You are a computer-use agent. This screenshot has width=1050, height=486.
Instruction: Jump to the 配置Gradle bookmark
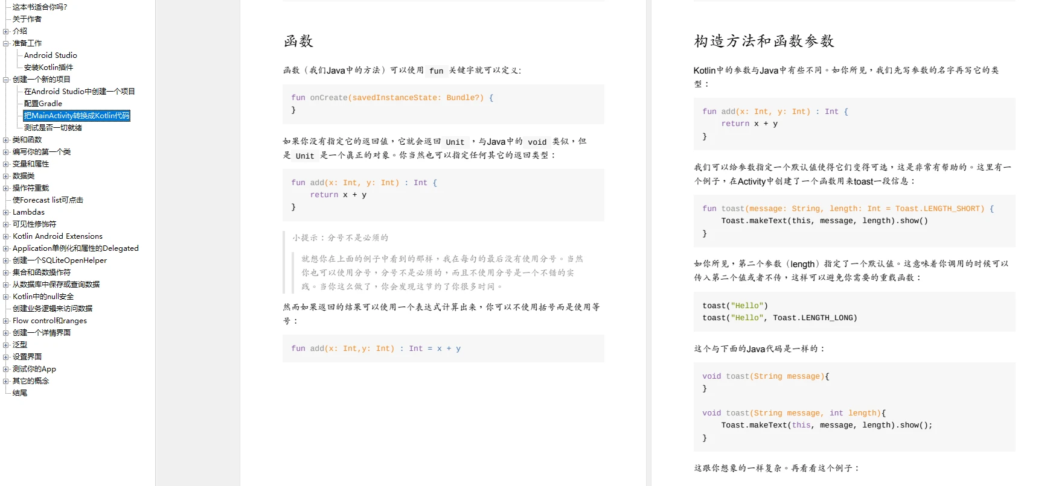pos(43,104)
